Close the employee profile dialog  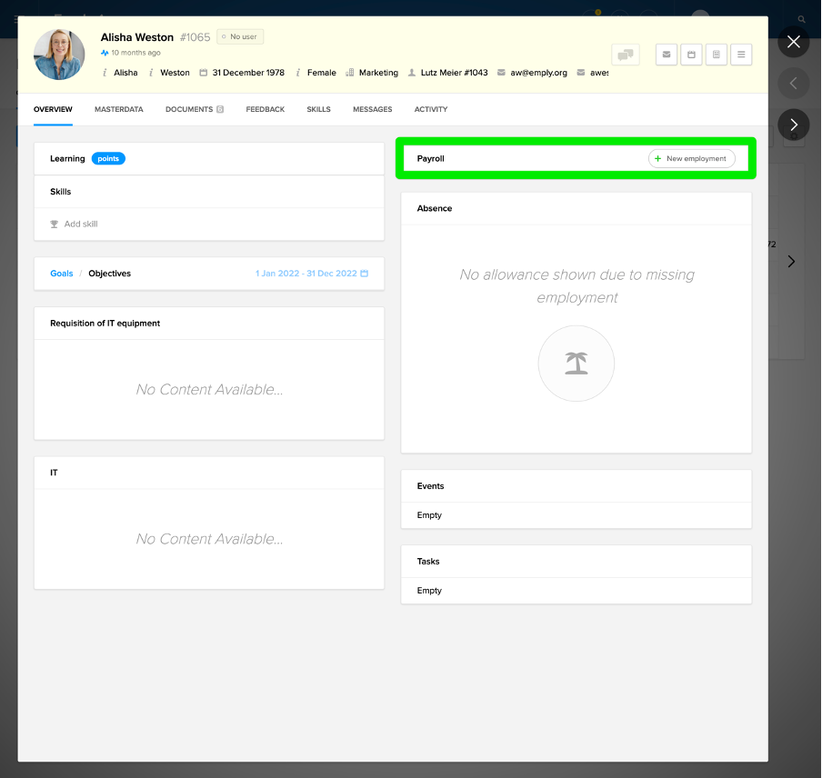coord(794,42)
